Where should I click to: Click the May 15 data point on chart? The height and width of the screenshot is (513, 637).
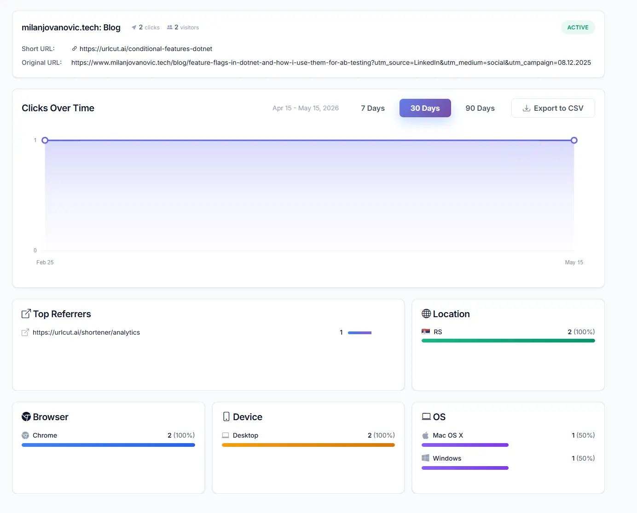[x=574, y=140]
